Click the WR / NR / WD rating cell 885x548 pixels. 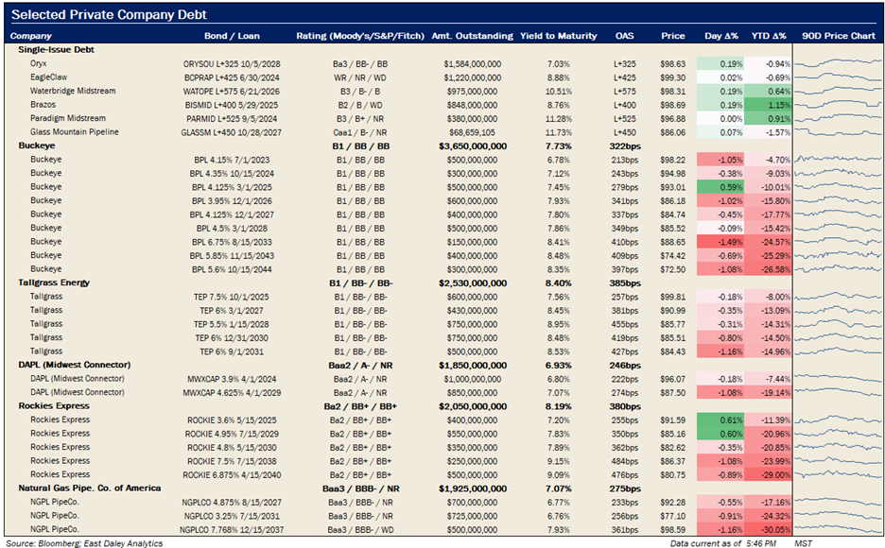pyautogui.click(x=360, y=77)
